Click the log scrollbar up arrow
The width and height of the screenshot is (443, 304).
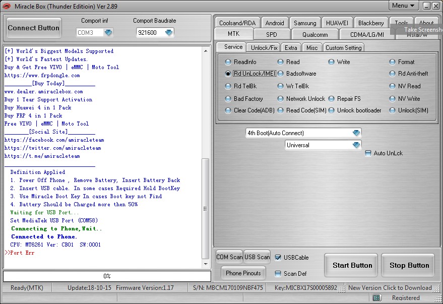(206, 51)
